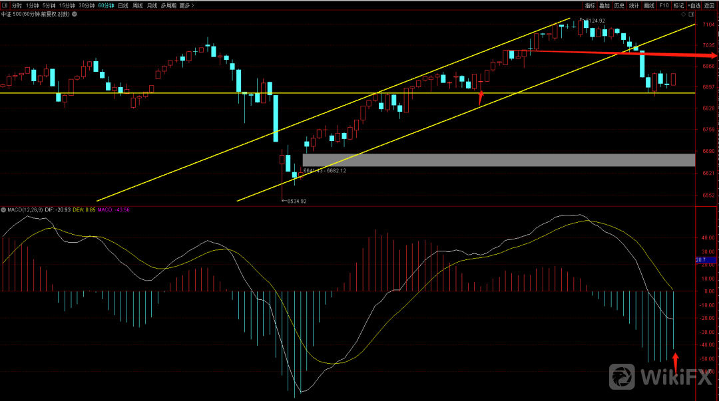Add stock to watchlist with +自选

click(694, 5)
